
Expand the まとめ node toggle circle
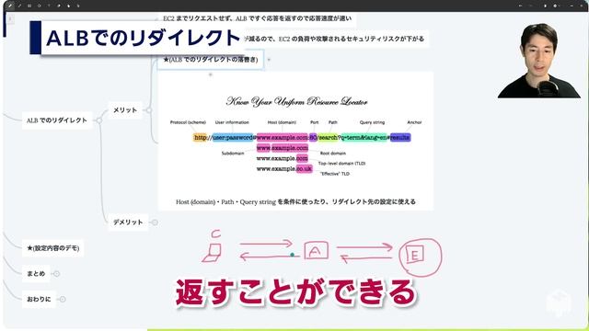[x=56, y=274]
